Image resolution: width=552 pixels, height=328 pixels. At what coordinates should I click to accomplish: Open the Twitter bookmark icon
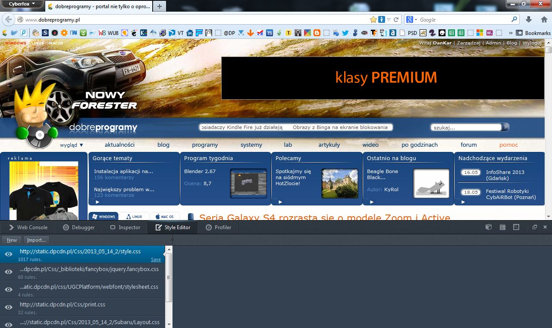(x=345, y=33)
